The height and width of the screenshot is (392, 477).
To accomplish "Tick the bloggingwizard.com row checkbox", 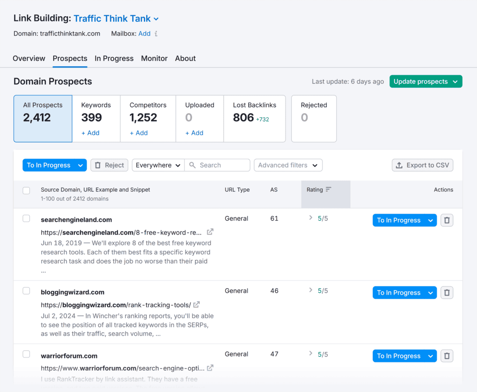I will (27, 291).
